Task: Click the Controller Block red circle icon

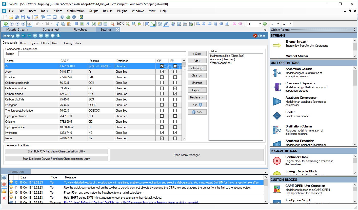Action: (x=277, y=161)
